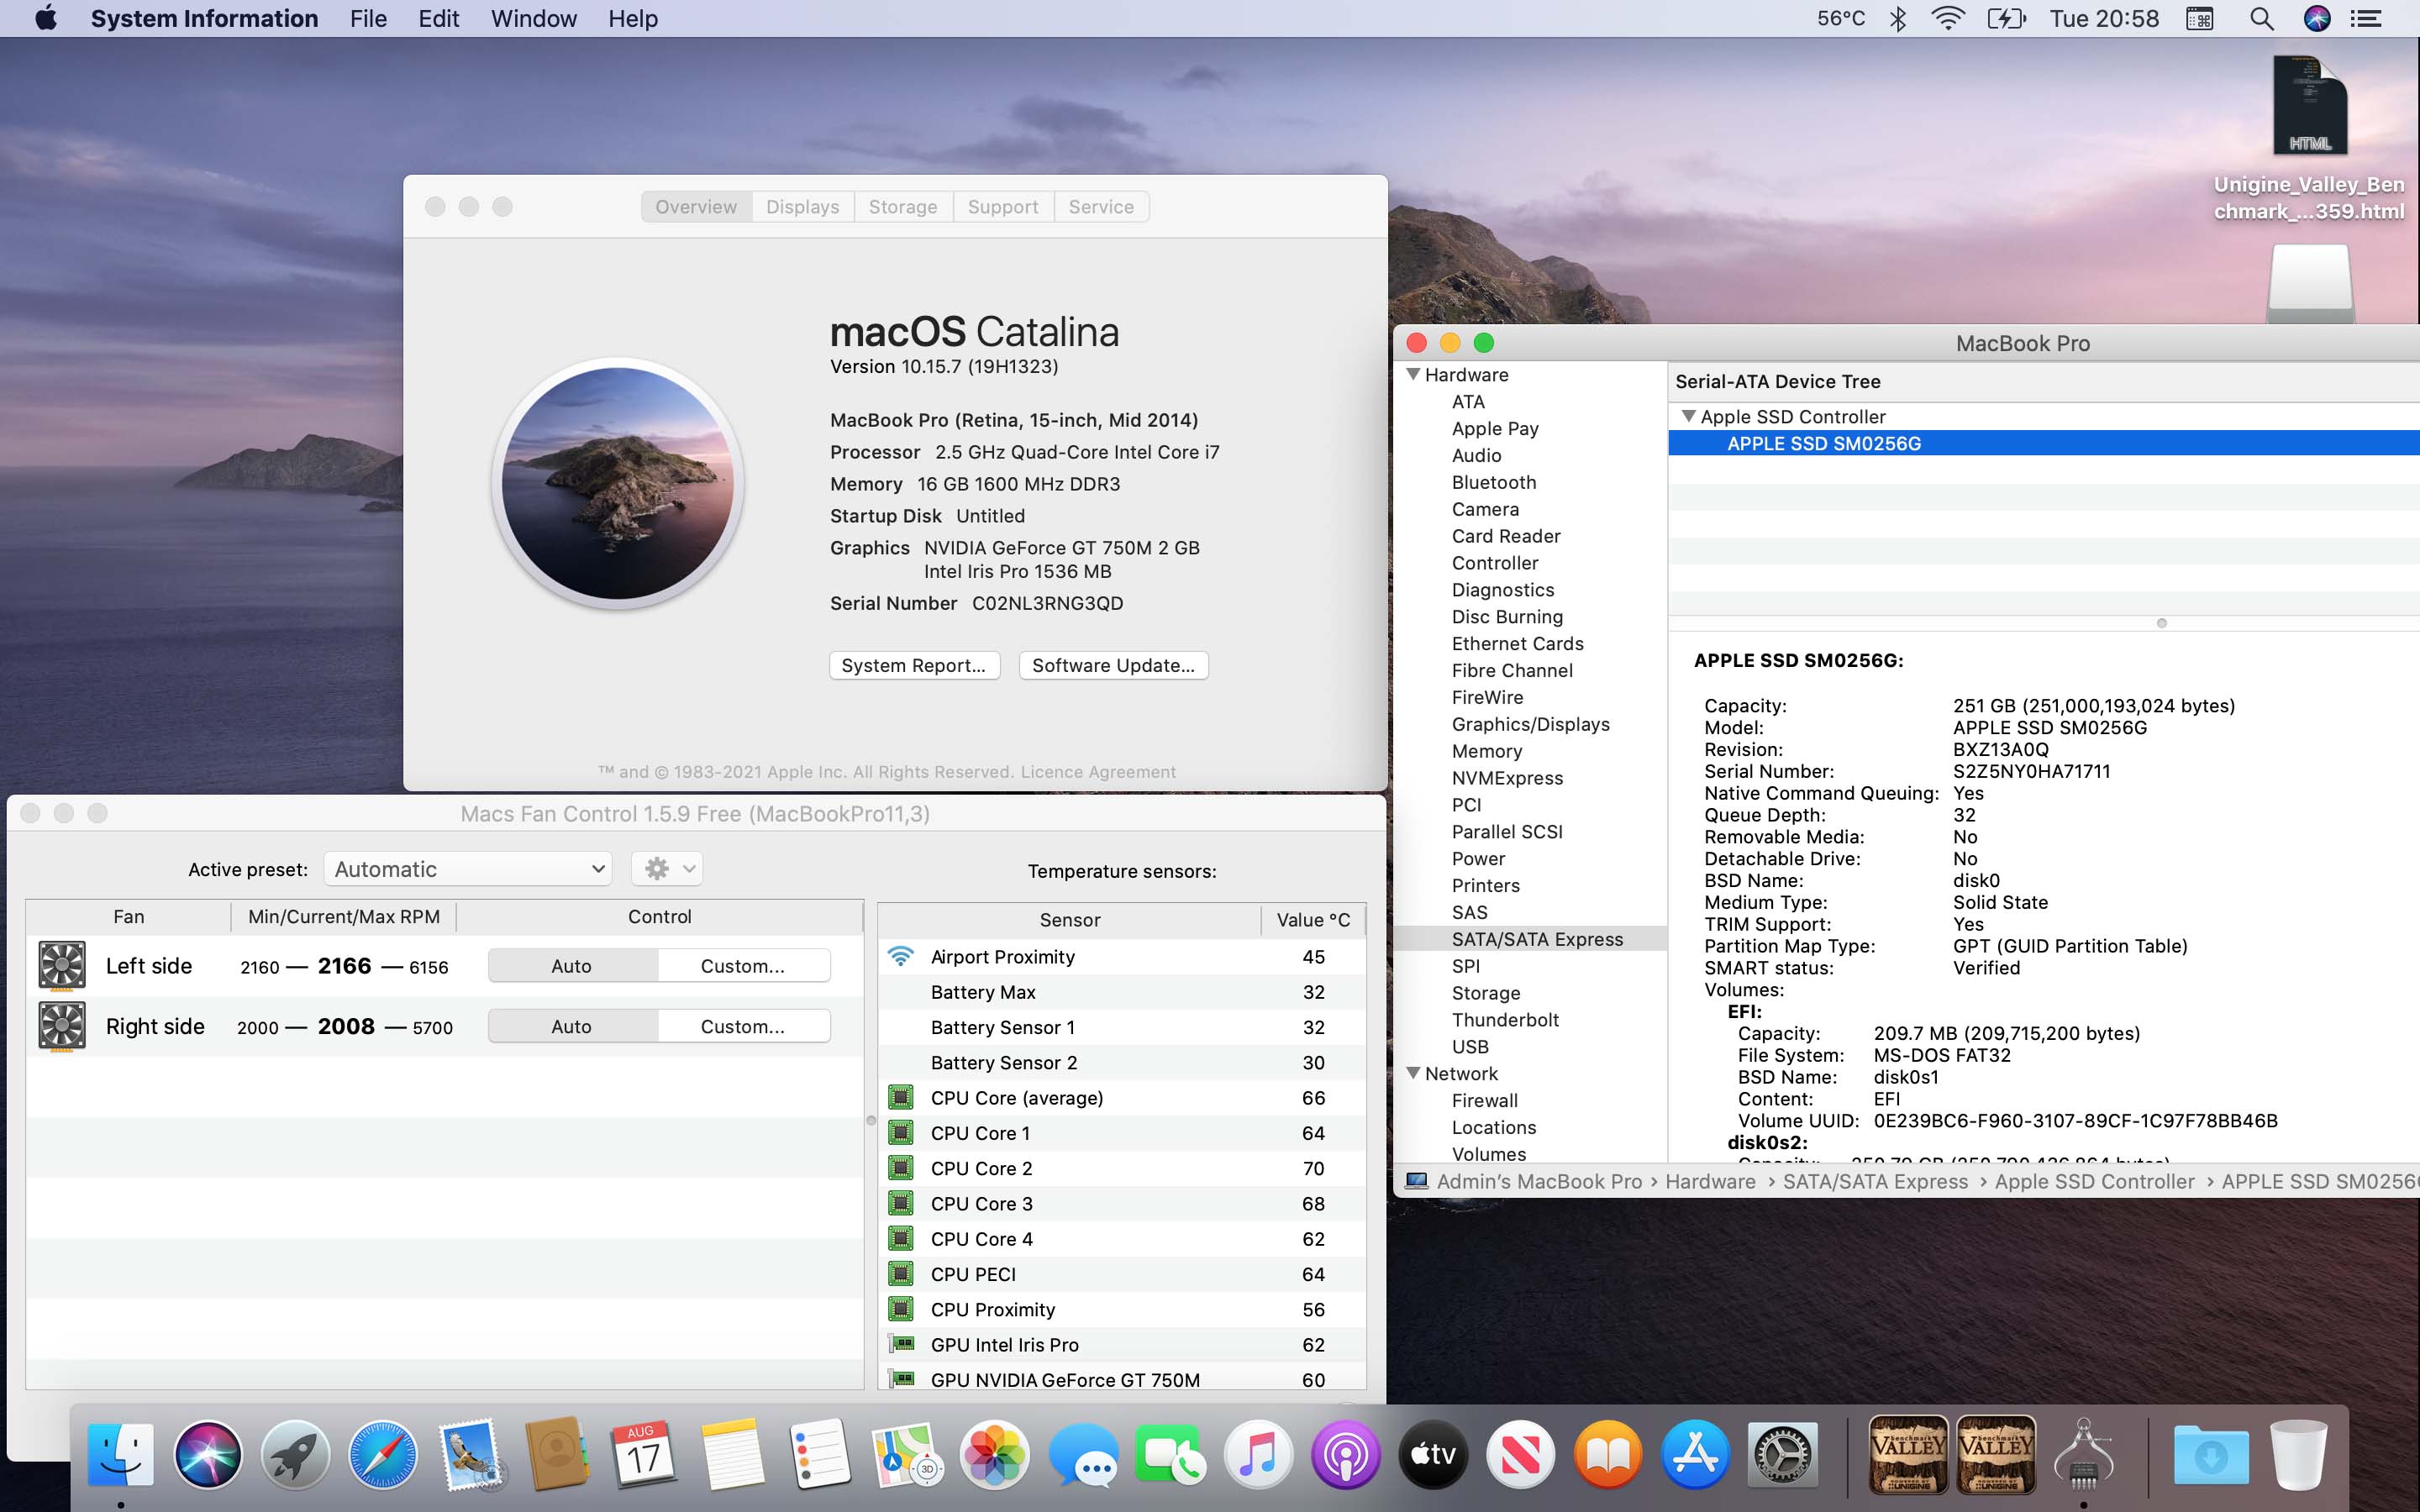Click the GPU Intel Iris Pro card icon
This screenshot has width=2420, height=1512.
[x=901, y=1344]
